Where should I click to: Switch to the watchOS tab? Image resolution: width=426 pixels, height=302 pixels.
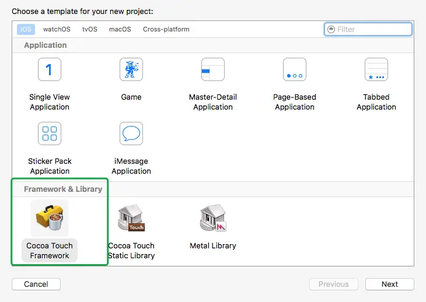click(57, 29)
